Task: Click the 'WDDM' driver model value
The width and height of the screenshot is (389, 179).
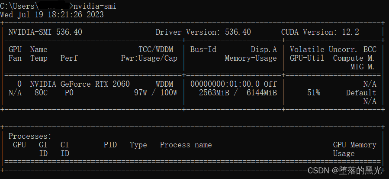Action: click(x=165, y=84)
